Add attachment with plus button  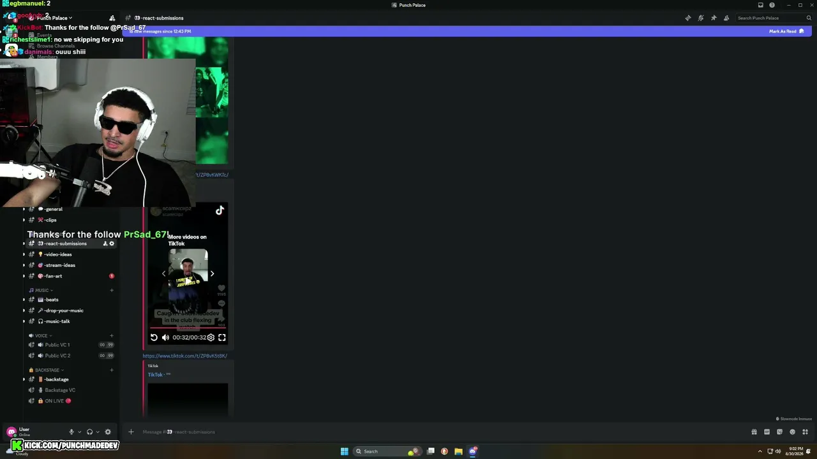pyautogui.click(x=131, y=432)
